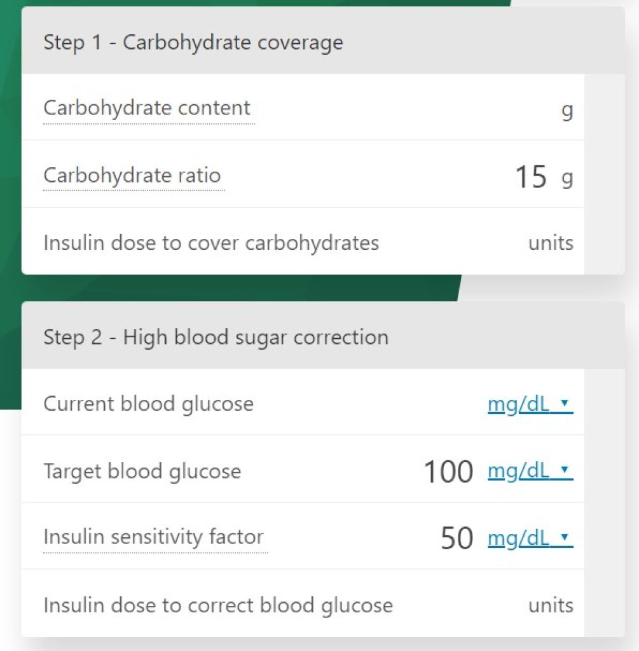The image size is (639, 651).
Task: Focus the empty Carbohydrate content input field
Action: point(407,108)
